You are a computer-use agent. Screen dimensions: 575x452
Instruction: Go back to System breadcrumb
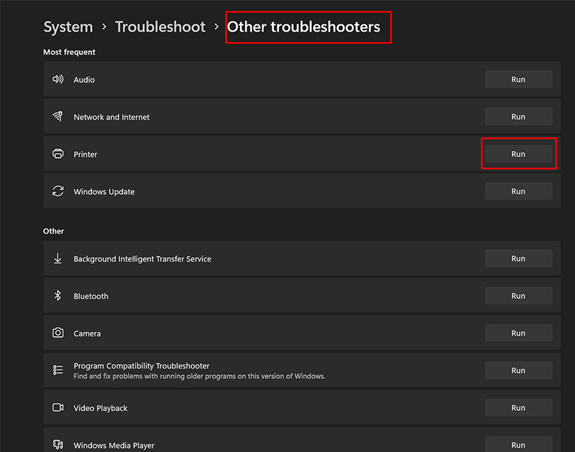(68, 27)
